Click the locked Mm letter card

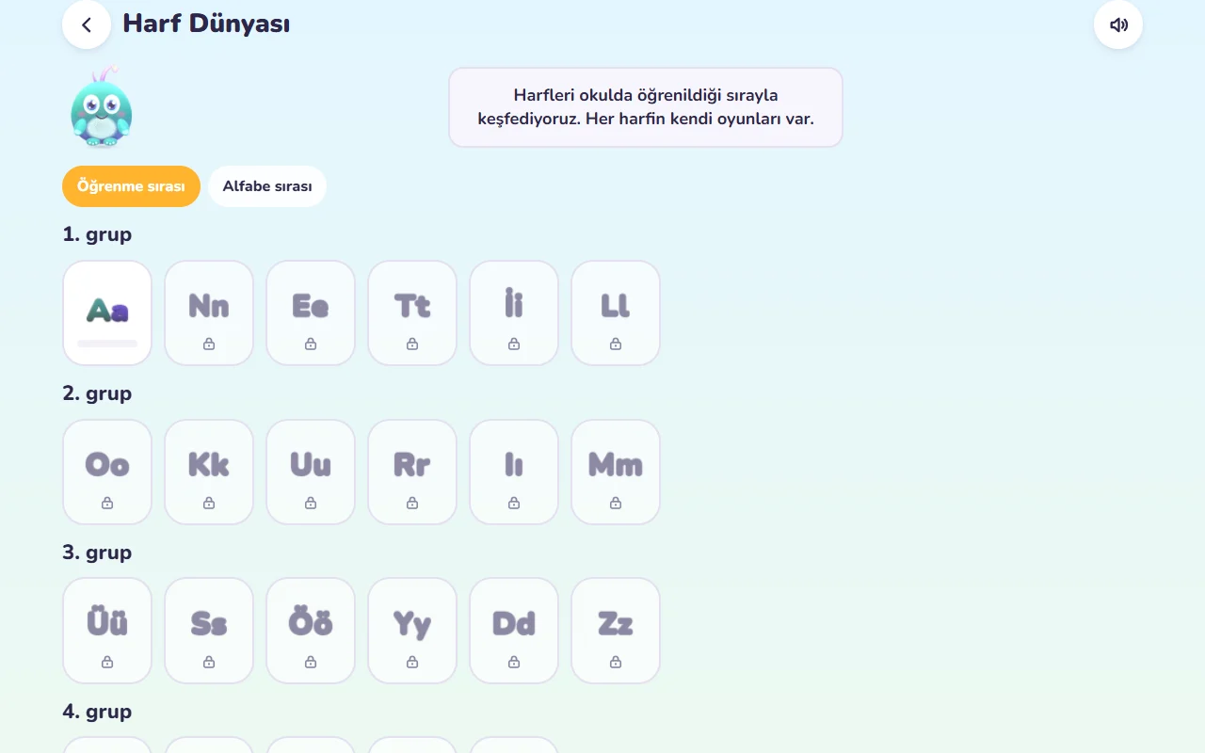point(616,472)
